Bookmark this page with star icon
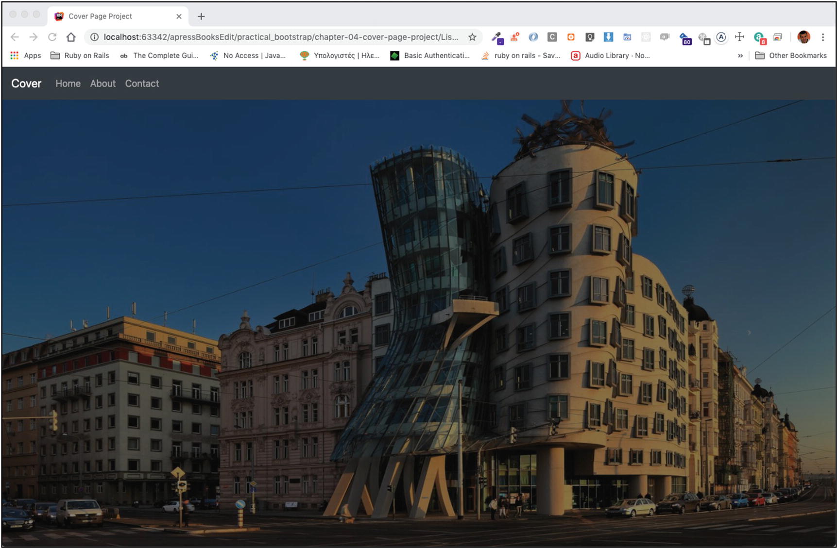 (472, 37)
